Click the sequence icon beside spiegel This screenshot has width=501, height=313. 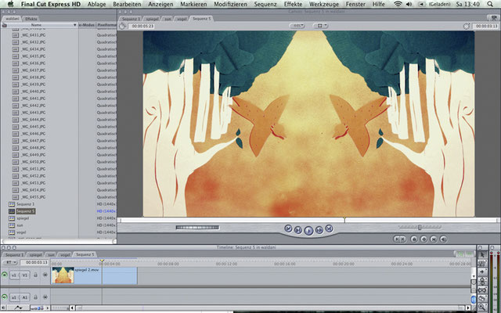tap(12, 218)
